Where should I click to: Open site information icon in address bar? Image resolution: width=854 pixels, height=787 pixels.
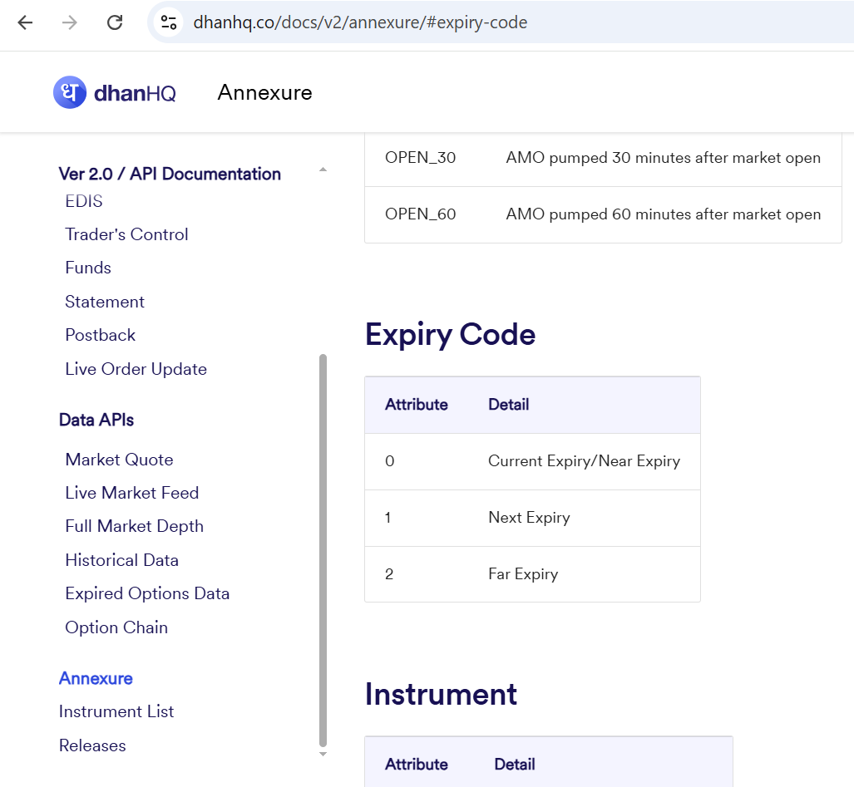pyautogui.click(x=169, y=22)
